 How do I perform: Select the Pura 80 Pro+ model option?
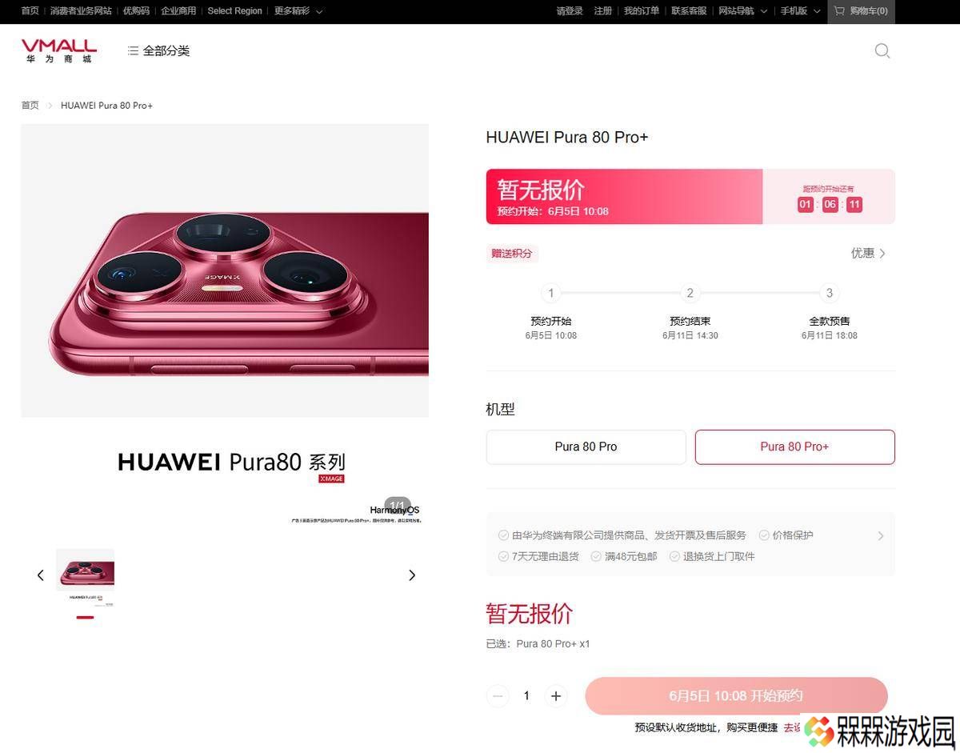[794, 447]
